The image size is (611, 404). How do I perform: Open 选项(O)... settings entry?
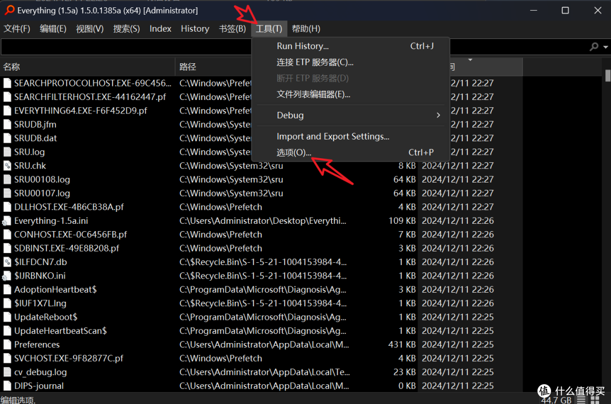[x=351, y=153]
